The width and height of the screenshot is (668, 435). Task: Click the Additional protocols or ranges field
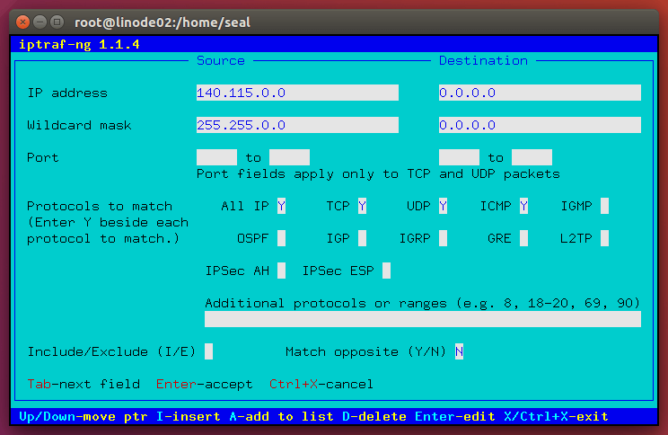[422, 319]
